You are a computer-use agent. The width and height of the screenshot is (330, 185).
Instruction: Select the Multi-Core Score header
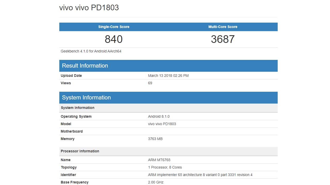(x=223, y=27)
